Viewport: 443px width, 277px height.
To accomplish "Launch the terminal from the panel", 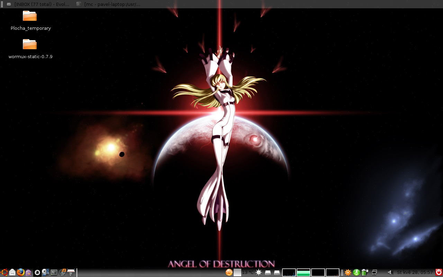I will click(x=54, y=272).
